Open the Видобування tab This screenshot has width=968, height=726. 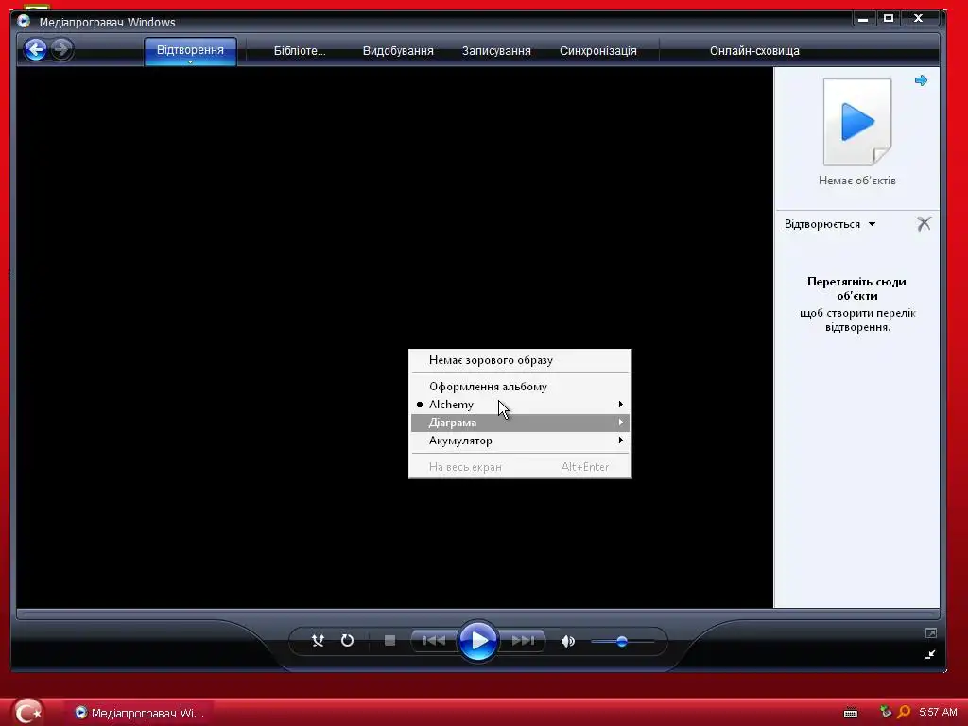tap(398, 51)
